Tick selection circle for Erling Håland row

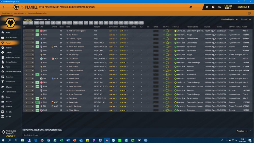pyautogui.click(x=24, y=110)
